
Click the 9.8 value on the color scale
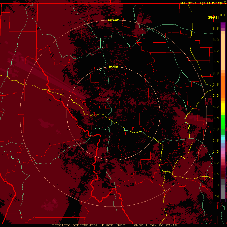click(216, 28)
